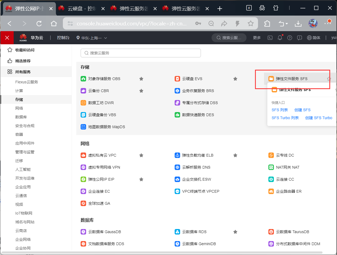Click the 云数据库 GaussDB icon
The image size is (337, 255).
83,232
